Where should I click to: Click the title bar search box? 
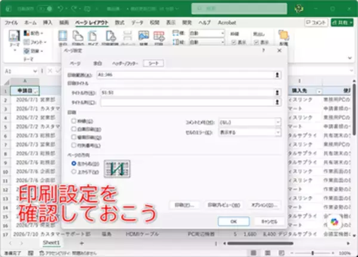[x=239, y=9]
